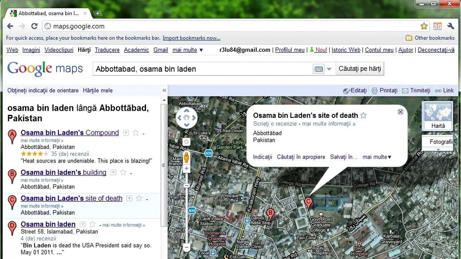Click the address bar showing maps.google.com

[x=230, y=26]
